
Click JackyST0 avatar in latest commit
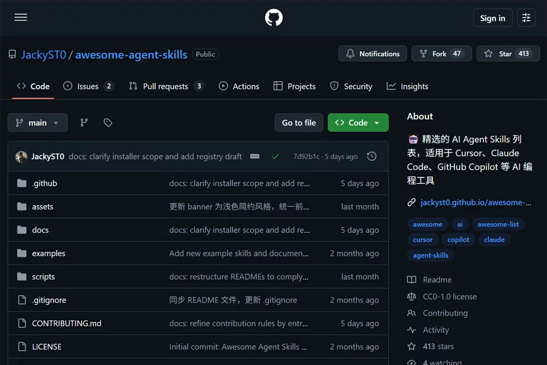pos(21,156)
